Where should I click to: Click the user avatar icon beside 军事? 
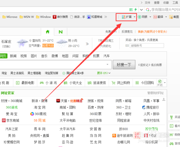pyautogui.click(x=164, y=99)
